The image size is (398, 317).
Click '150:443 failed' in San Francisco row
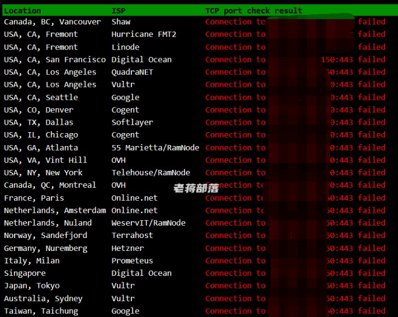point(353,60)
